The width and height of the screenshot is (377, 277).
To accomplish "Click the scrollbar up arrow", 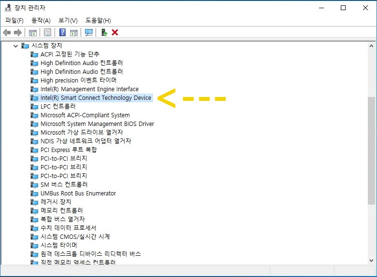I will pyautogui.click(x=371, y=46).
